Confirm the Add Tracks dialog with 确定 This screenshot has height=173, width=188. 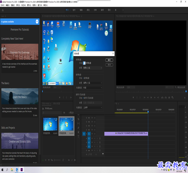(x=109, y=60)
